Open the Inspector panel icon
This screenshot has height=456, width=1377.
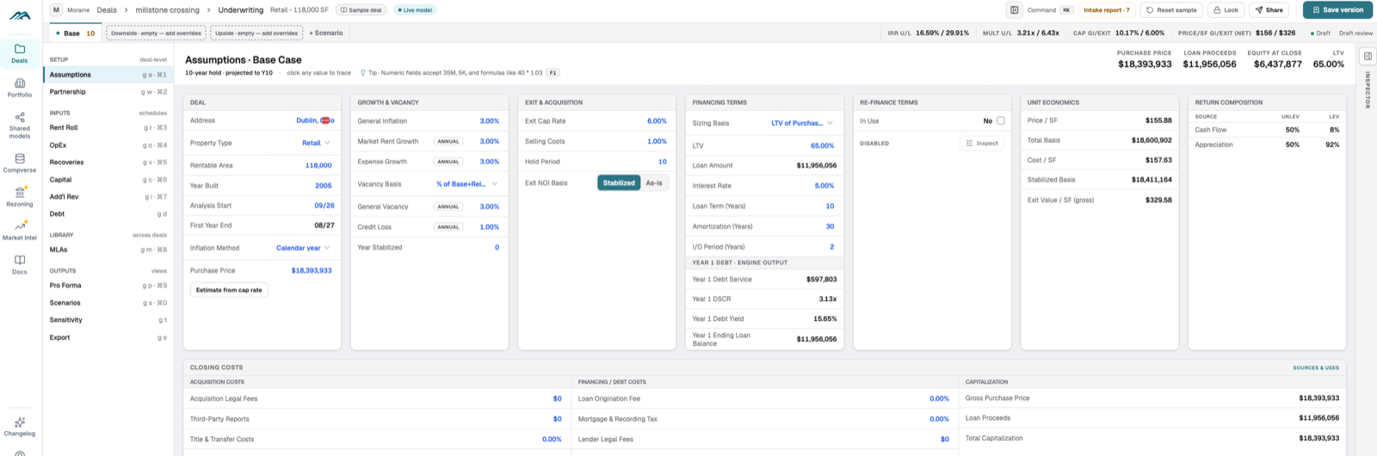tap(1367, 56)
